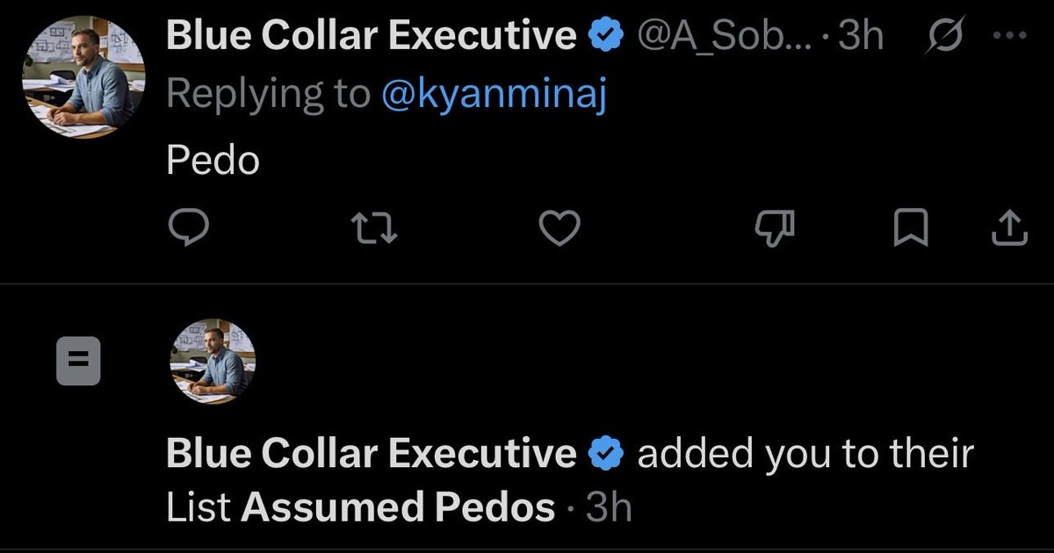This screenshot has height=553, width=1054.
Task: Open the reply speech bubble icon
Action: pos(188,229)
